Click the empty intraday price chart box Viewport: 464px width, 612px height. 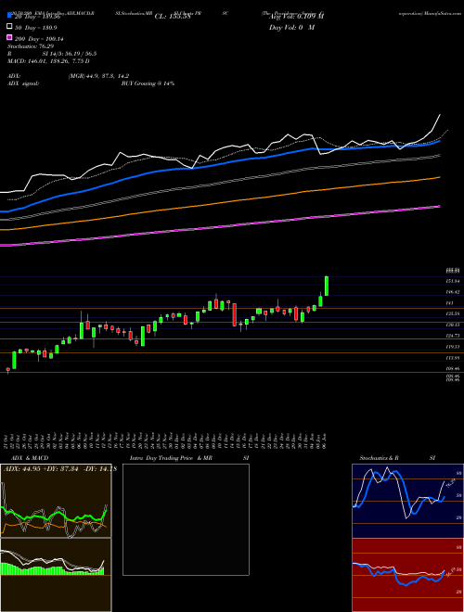[186, 519]
